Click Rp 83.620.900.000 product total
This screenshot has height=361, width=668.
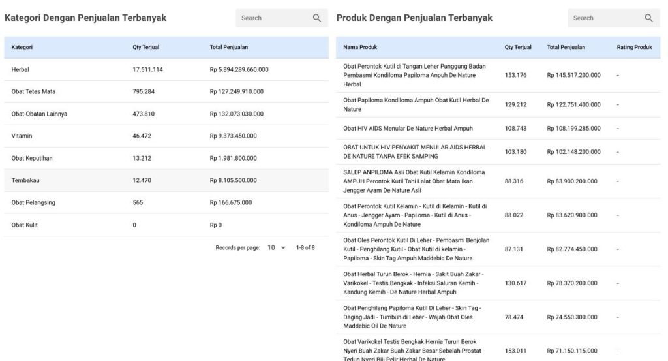tap(572, 215)
